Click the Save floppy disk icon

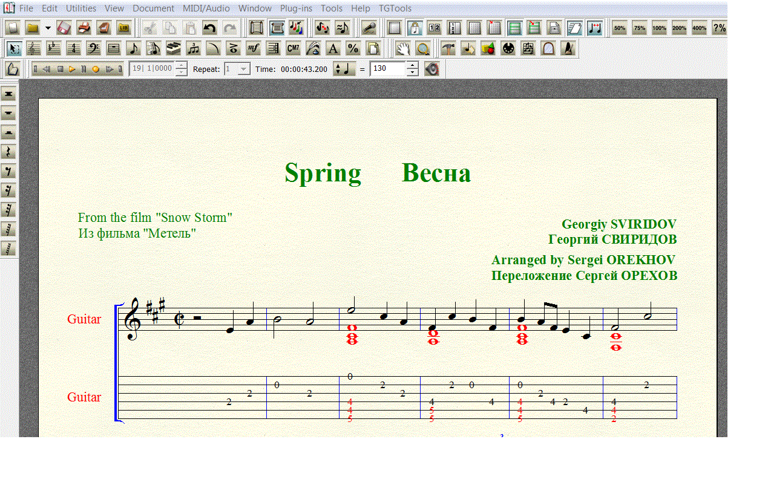tap(64, 27)
